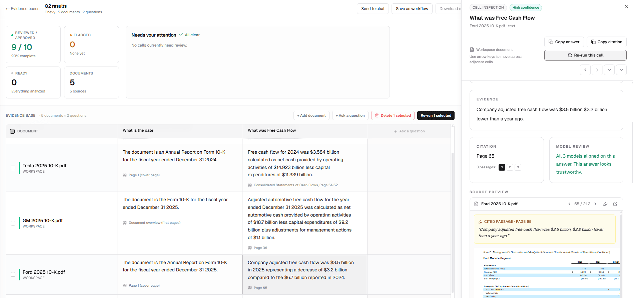Re-run this cell
The width and height of the screenshot is (633, 298).
(x=585, y=55)
